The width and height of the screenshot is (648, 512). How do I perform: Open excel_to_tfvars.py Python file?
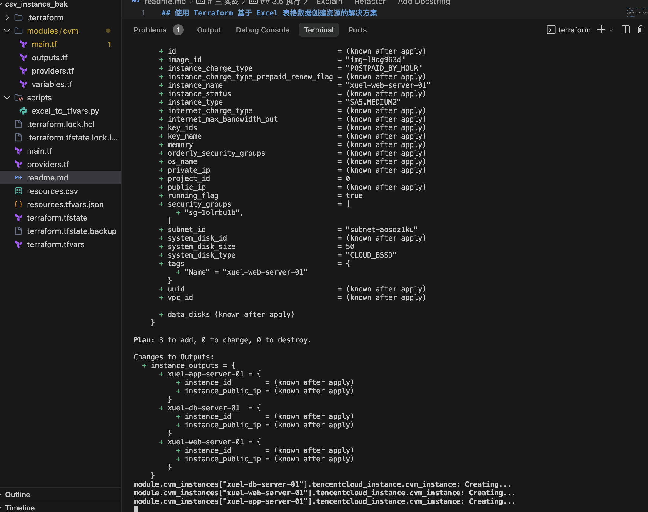coord(65,111)
